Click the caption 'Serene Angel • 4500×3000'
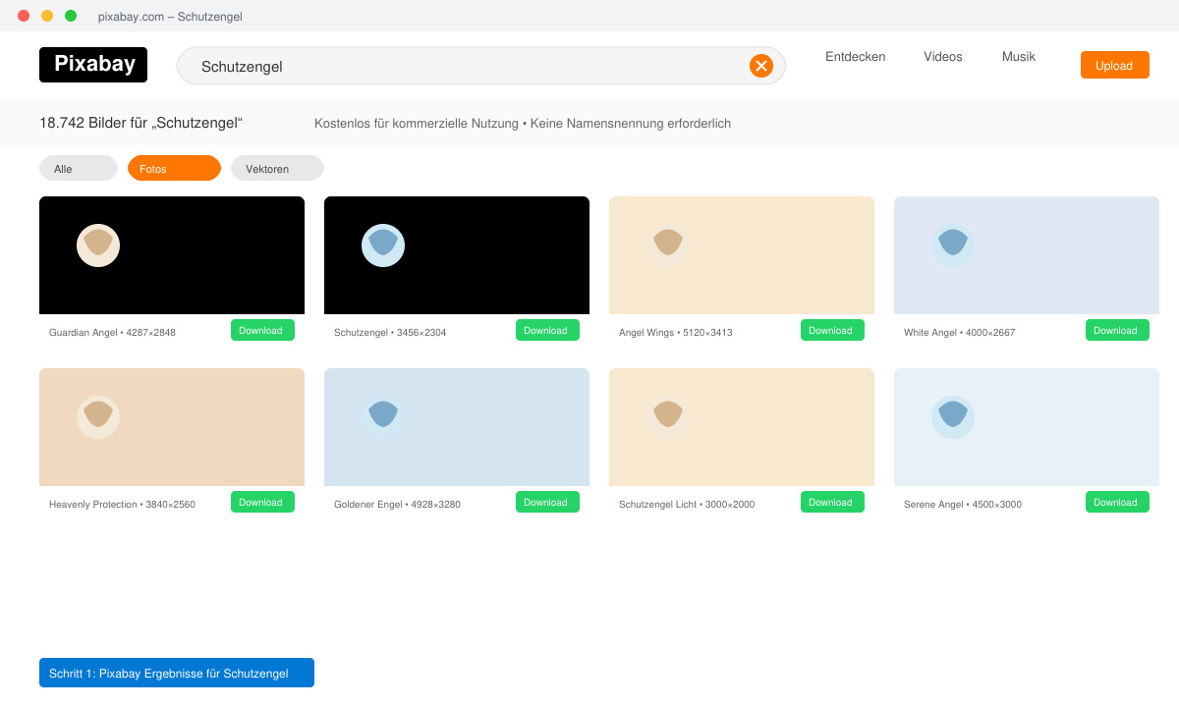 [x=963, y=505]
